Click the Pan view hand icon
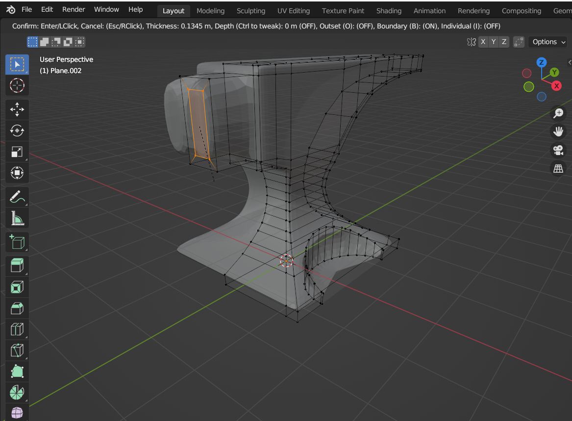The height and width of the screenshot is (421, 572). (558, 132)
